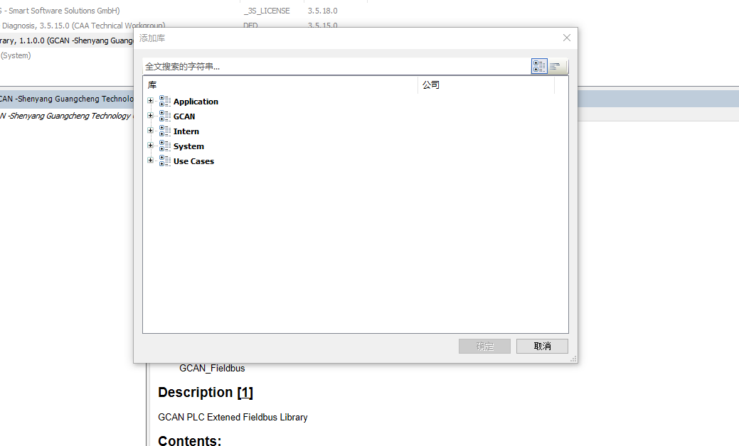Expand the Application tree node

[150, 101]
